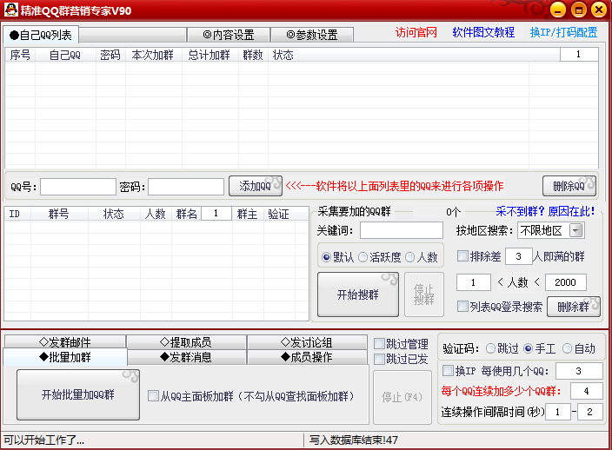Screen dimensions: 612x450
Task: Check the 跳过管理 checkbox
Action: 379,344
